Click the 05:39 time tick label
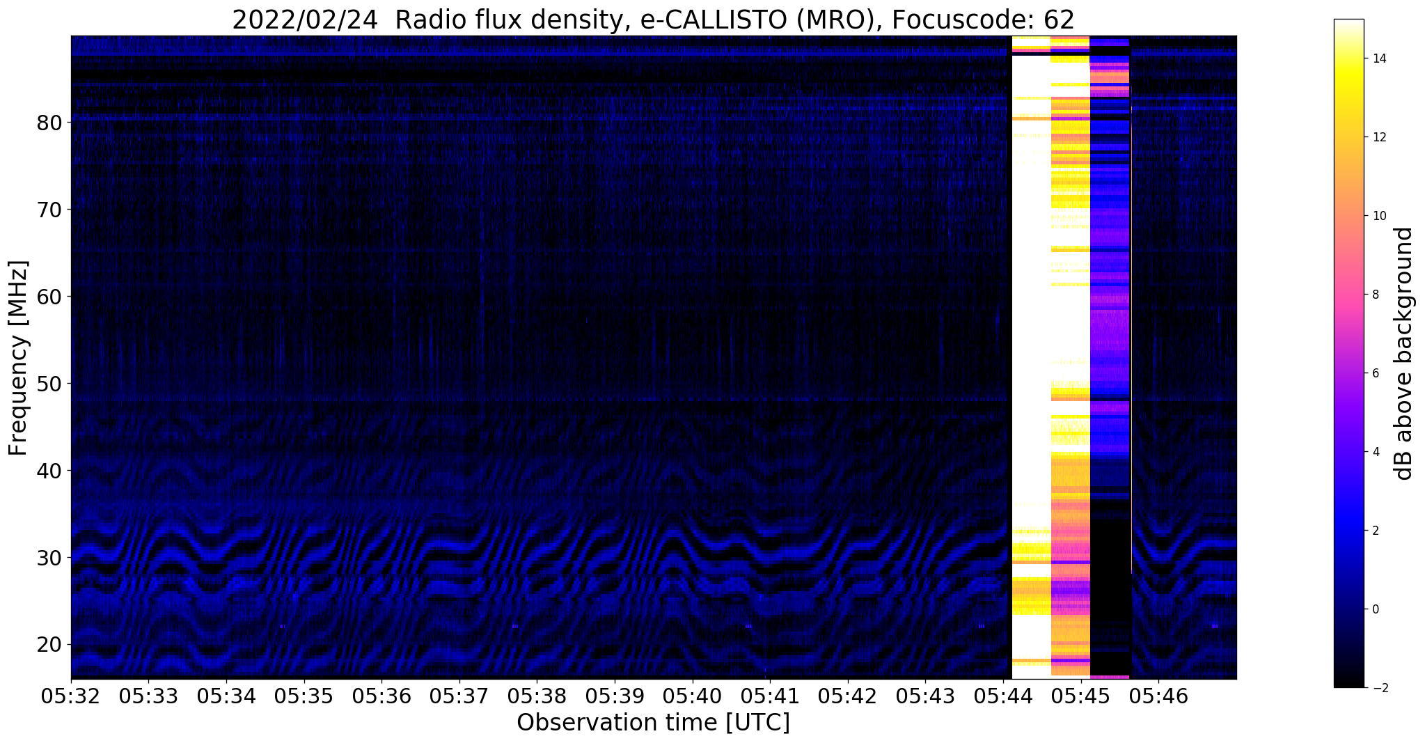 pyautogui.click(x=615, y=695)
